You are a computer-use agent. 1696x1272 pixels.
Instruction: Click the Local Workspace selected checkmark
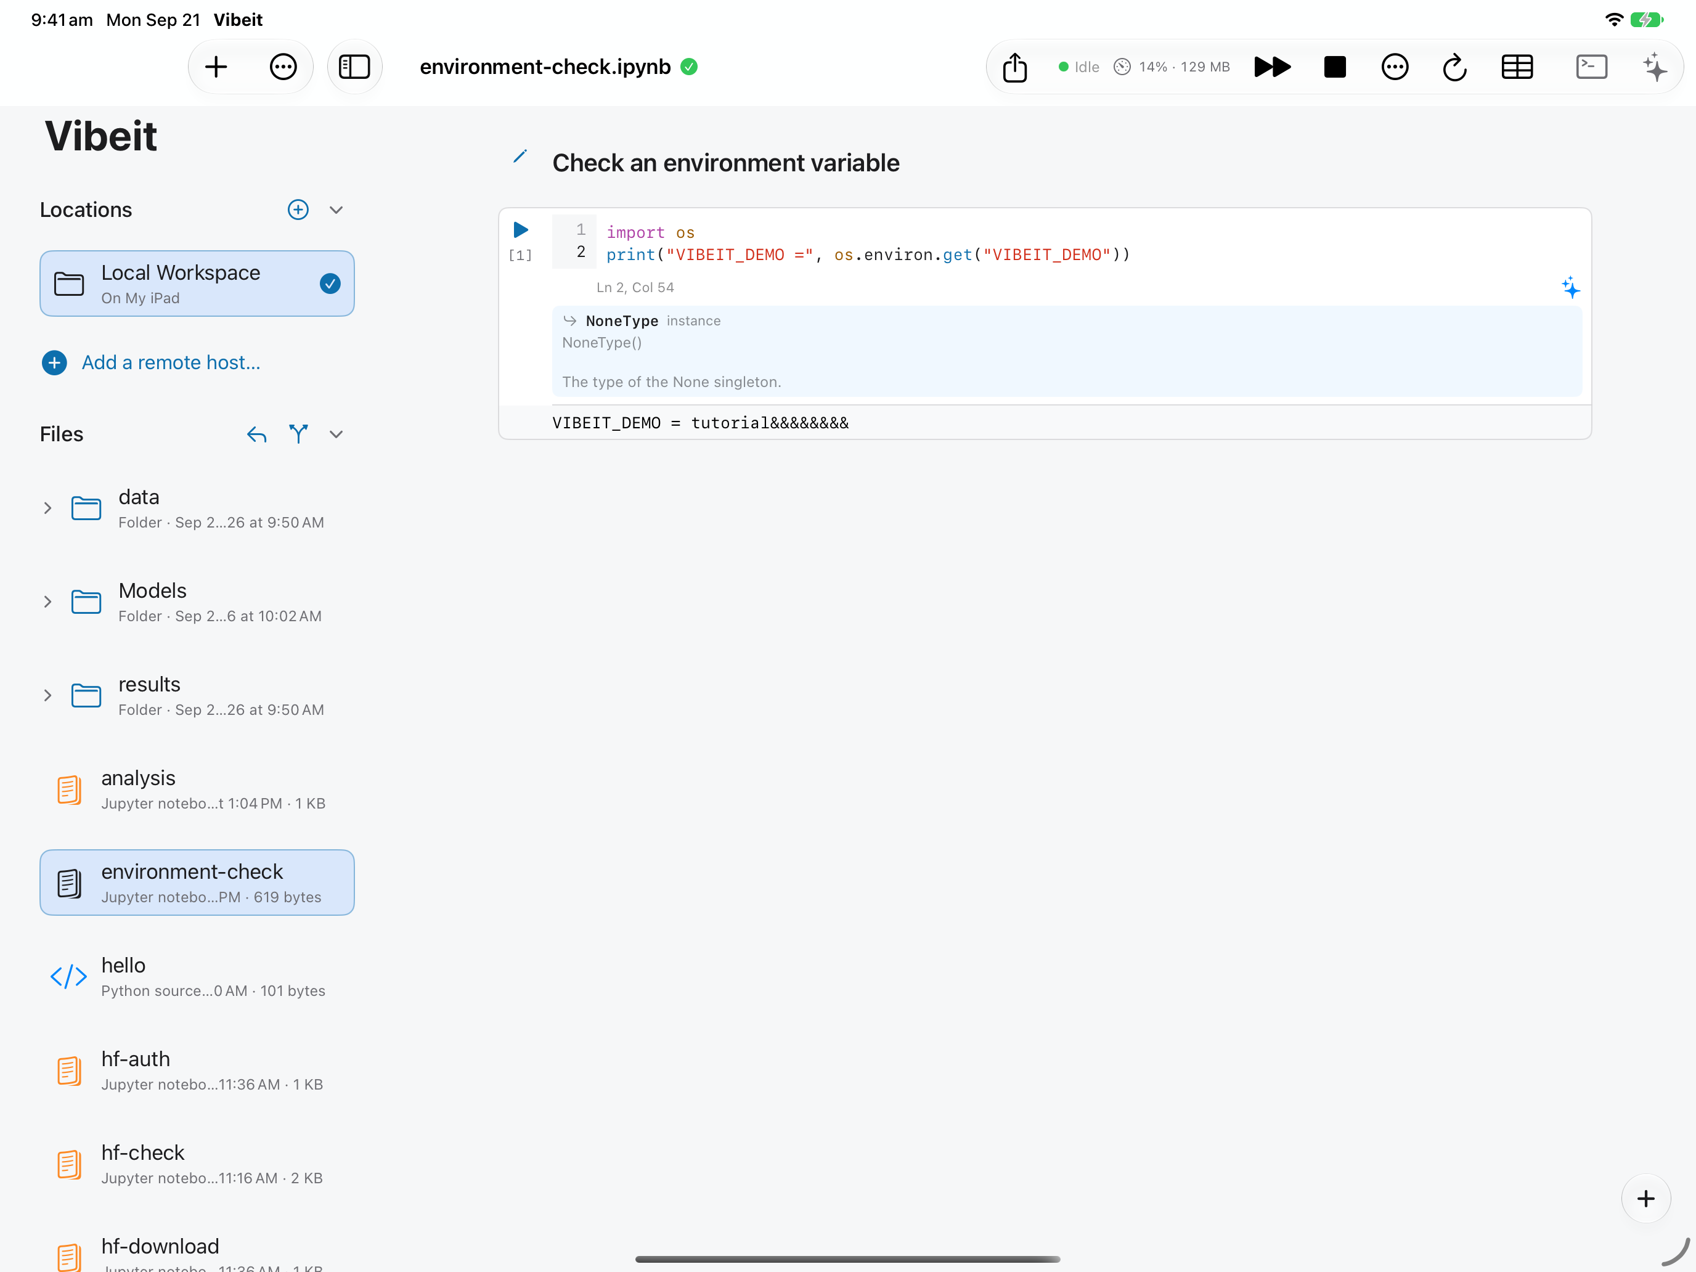[x=330, y=283]
